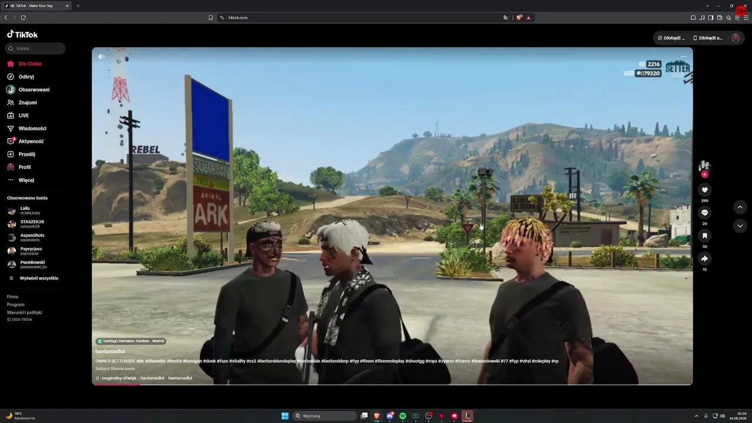Share the video with the arrow icon
752x423 pixels.
pos(704,258)
